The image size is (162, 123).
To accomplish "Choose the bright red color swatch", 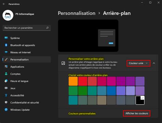I will tap(83, 81).
